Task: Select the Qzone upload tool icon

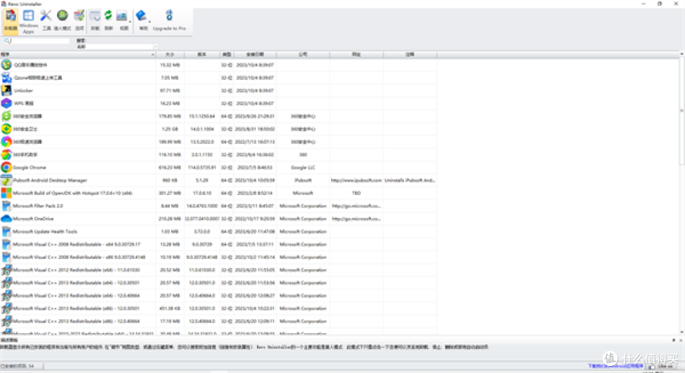Action: (x=6, y=78)
